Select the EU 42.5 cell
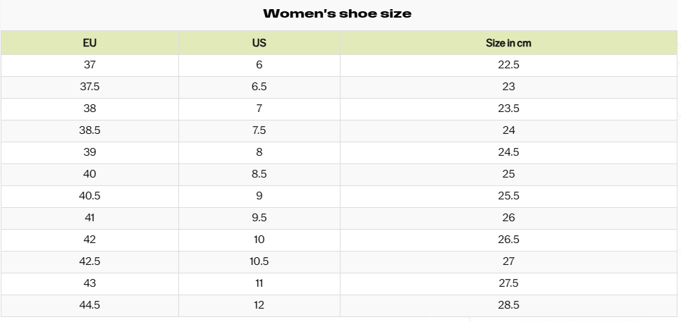The height and width of the screenshot is (322, 681). [90, 261]
